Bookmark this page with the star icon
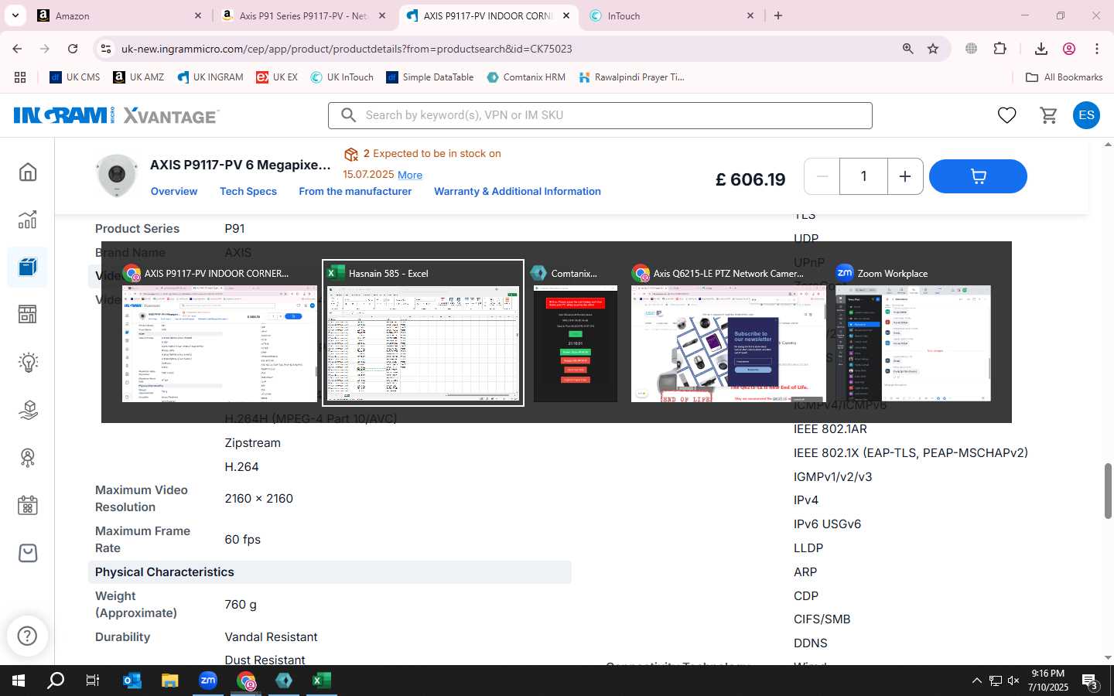This screenshot has height=696, width=1114. tap(933, 49)
